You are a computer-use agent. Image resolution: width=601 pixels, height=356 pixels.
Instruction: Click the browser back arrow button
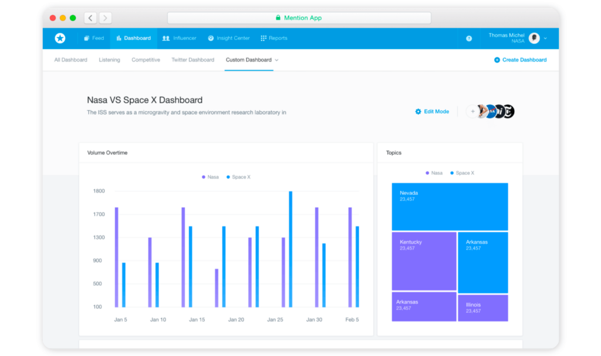90,18
